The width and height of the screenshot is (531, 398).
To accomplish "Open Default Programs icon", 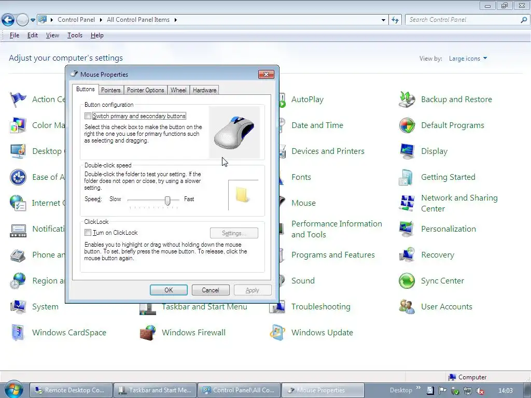I will coord(407,125).
